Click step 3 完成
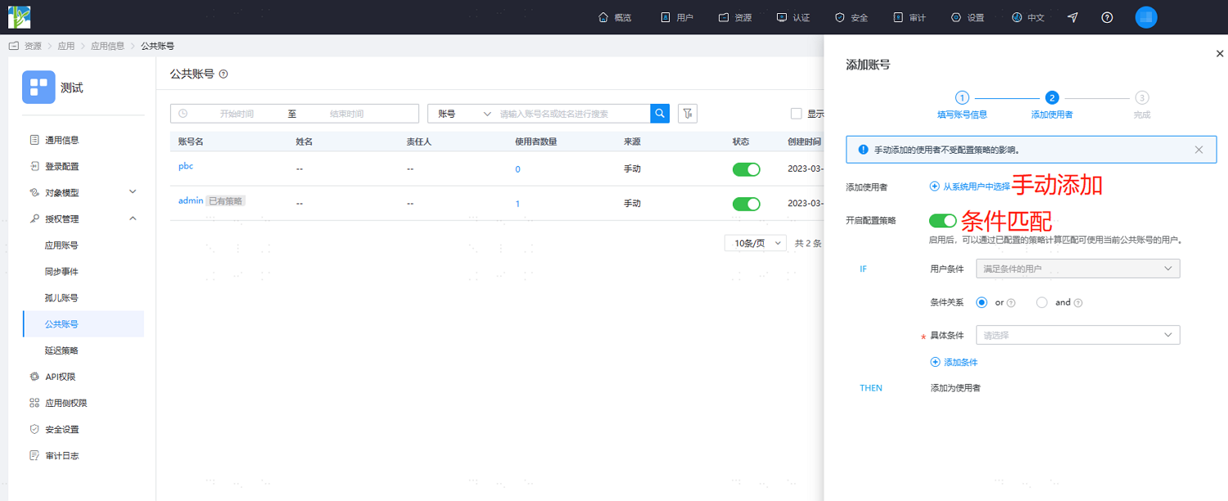 click(x=1142, y=106)
